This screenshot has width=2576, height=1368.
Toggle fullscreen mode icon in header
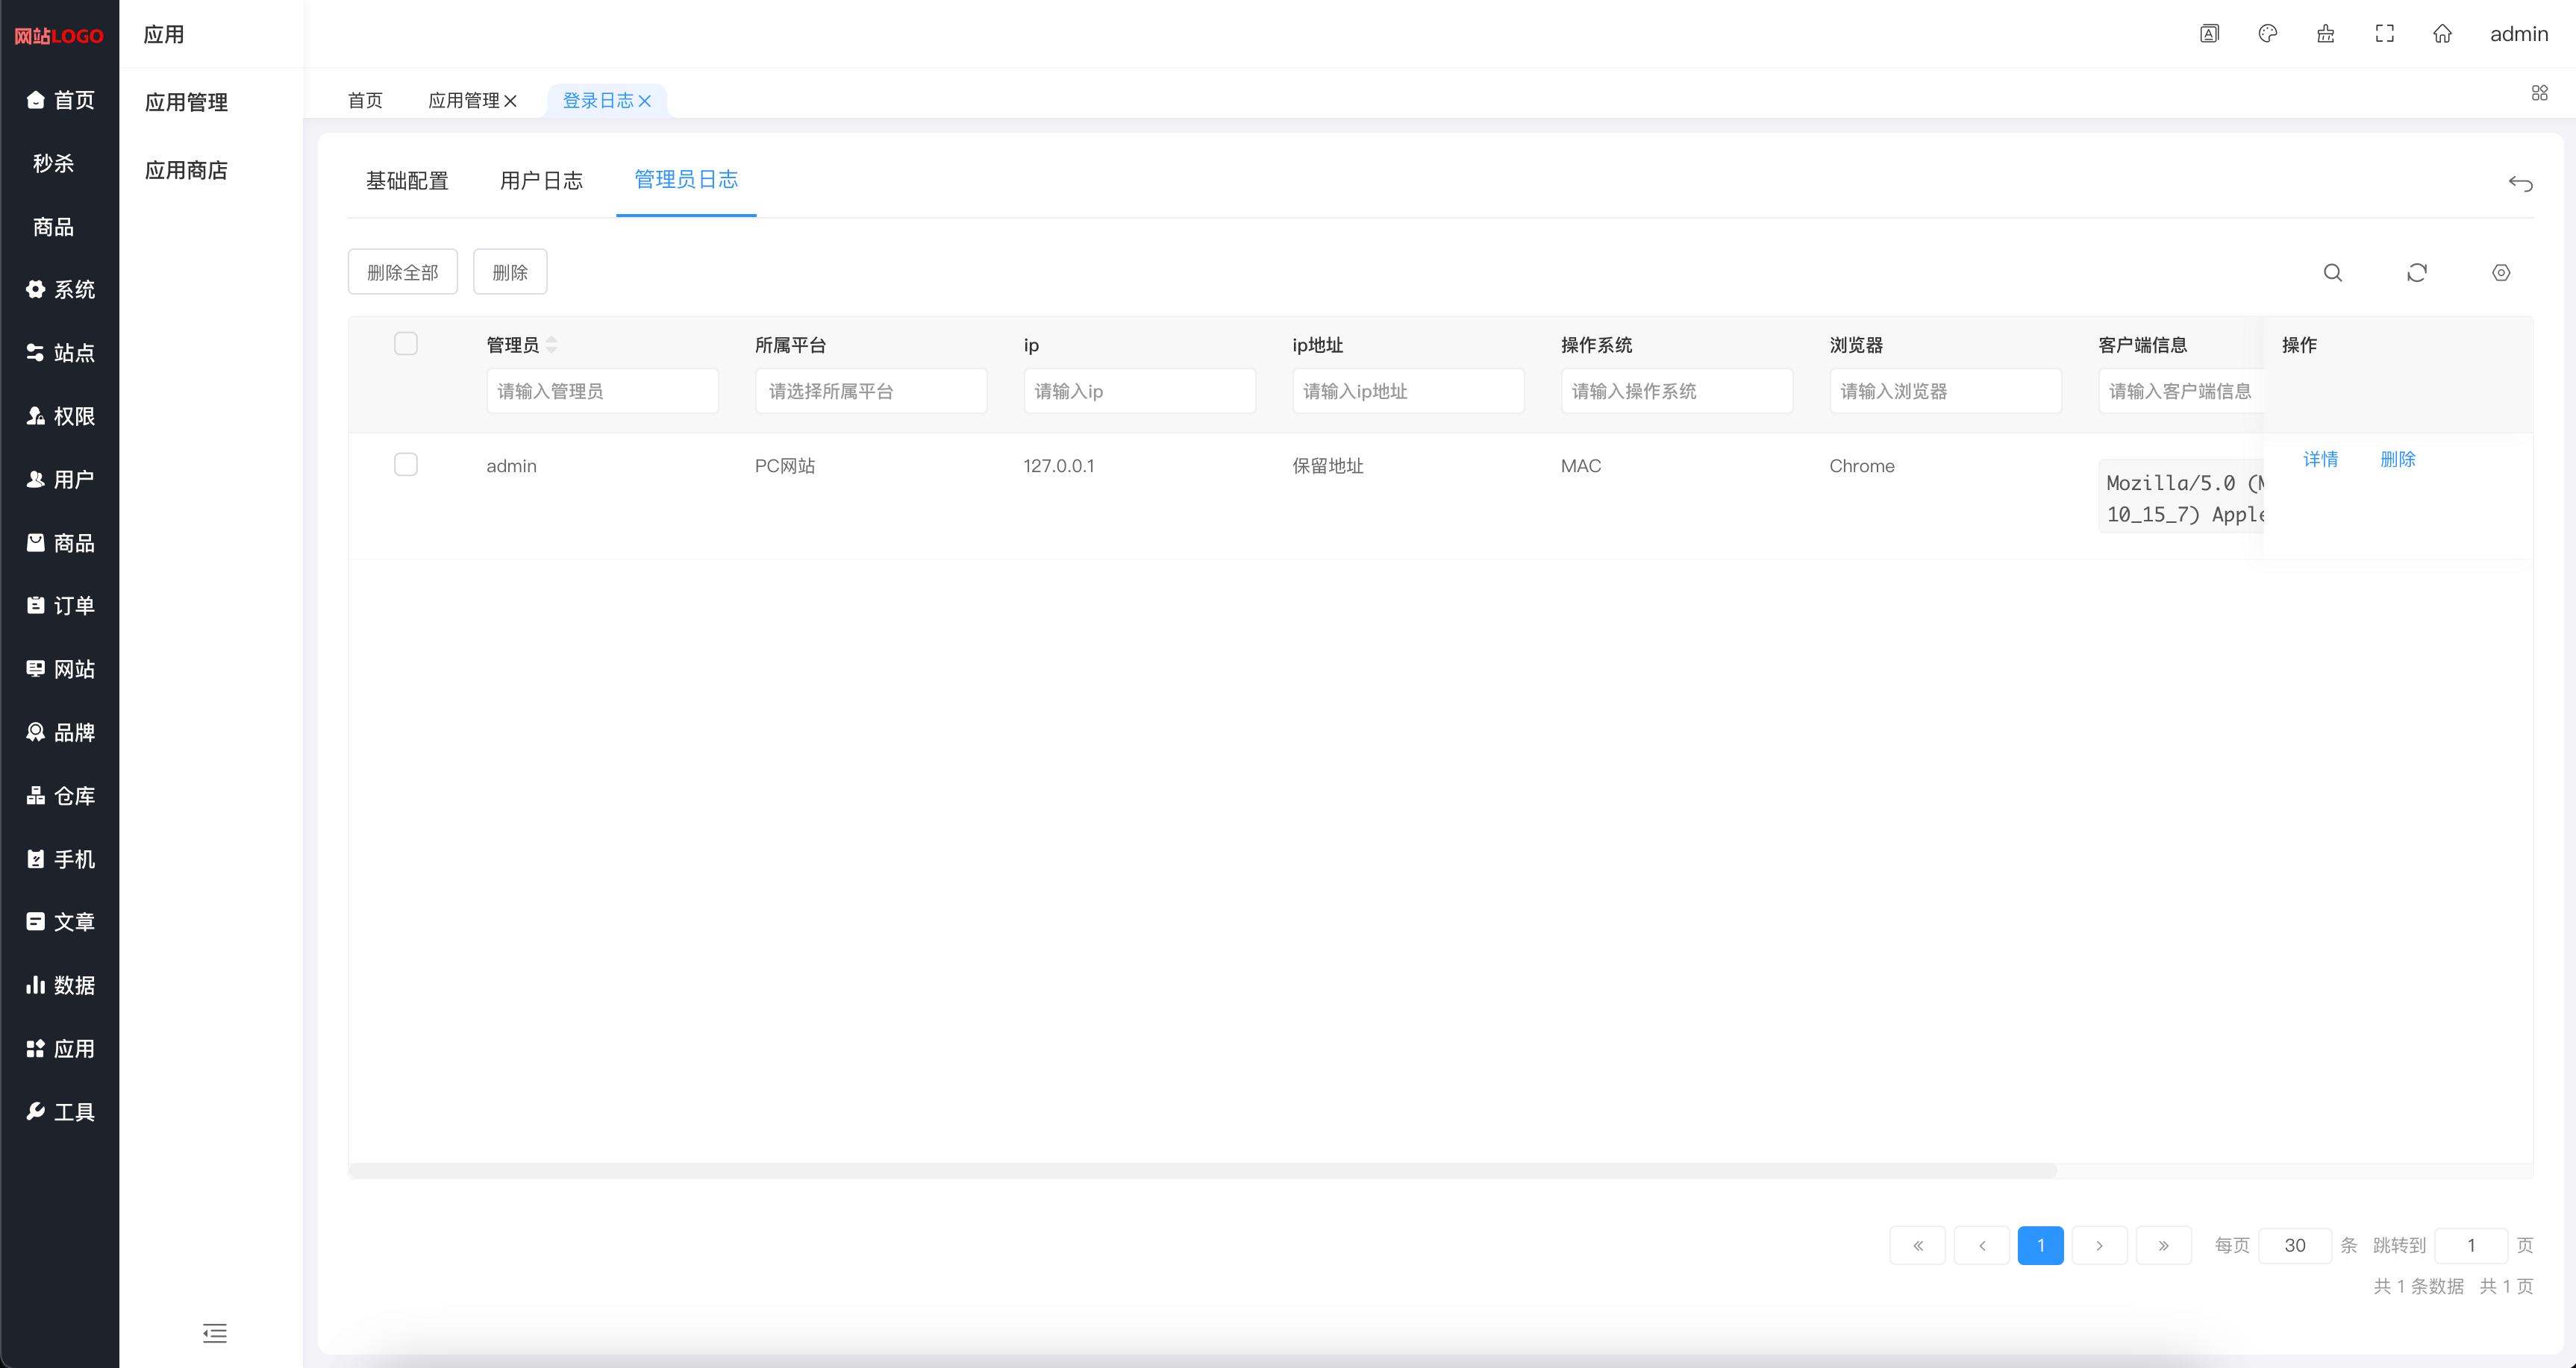(2384, 34)
